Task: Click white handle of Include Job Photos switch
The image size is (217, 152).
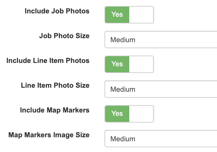Action: tap(141, 15)
